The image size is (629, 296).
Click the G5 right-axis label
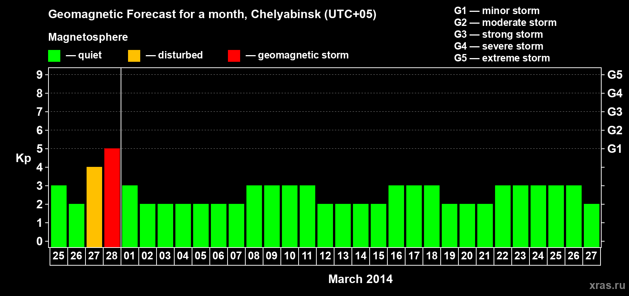(615, 75)
